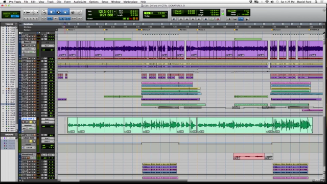Click the metronome click icon

[235, 19]
